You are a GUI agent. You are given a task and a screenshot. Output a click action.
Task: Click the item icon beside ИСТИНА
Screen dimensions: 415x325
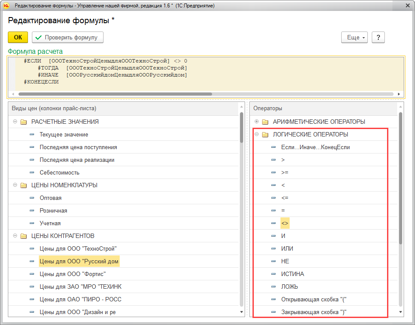pos(273,274)
